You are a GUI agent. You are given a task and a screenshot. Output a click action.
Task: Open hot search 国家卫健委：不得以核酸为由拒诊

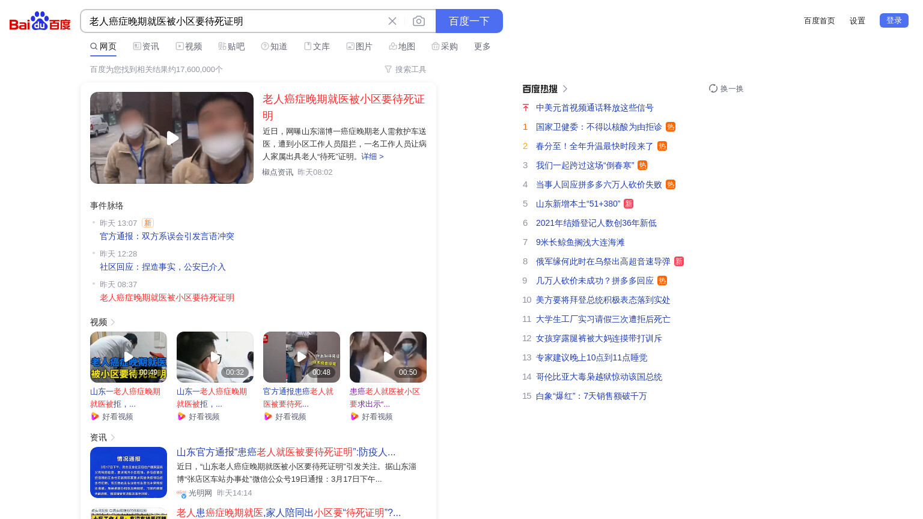pyautogui.click(x=599, y=127)
